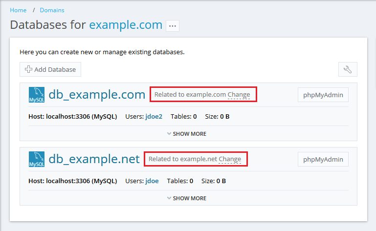This screenshot has width=376, height=231.
Task: Open the db_example.net database name link
Action: pos(94,159)
